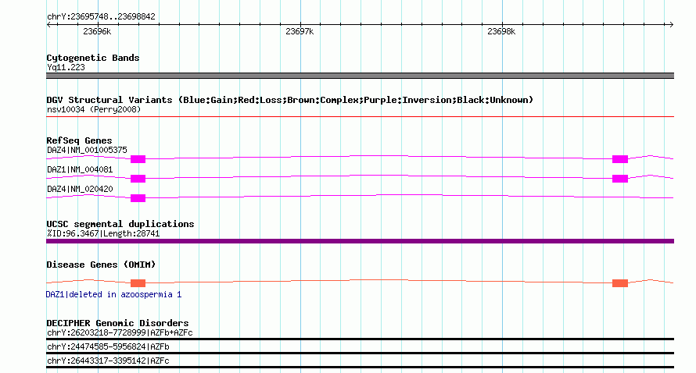Select the UCSC segmental duplications title
Screen dimensions: 696x373
(120, 224)
